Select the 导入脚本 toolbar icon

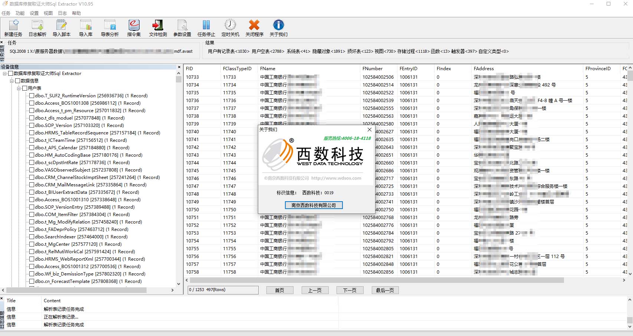click(x=62, y=28)
